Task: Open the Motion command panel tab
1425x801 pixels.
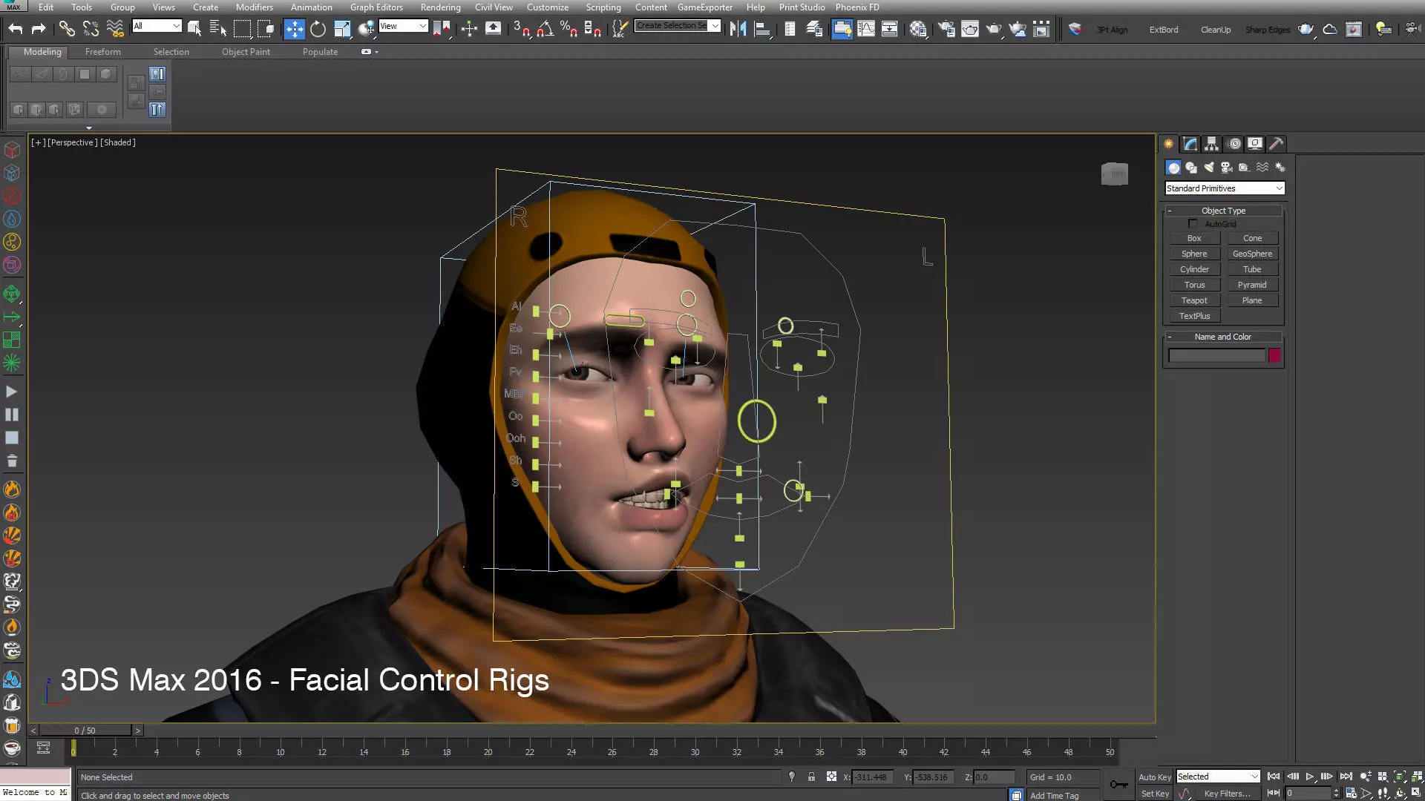Action: tap(1234, 144)
